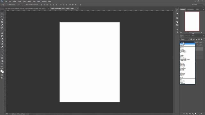
Task: Open the Auto-Select Layer dropdown
Action: [x=19, y=5]
